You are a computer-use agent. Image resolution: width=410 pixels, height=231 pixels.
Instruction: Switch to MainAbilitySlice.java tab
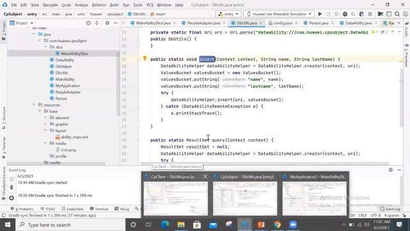point(152,23)
